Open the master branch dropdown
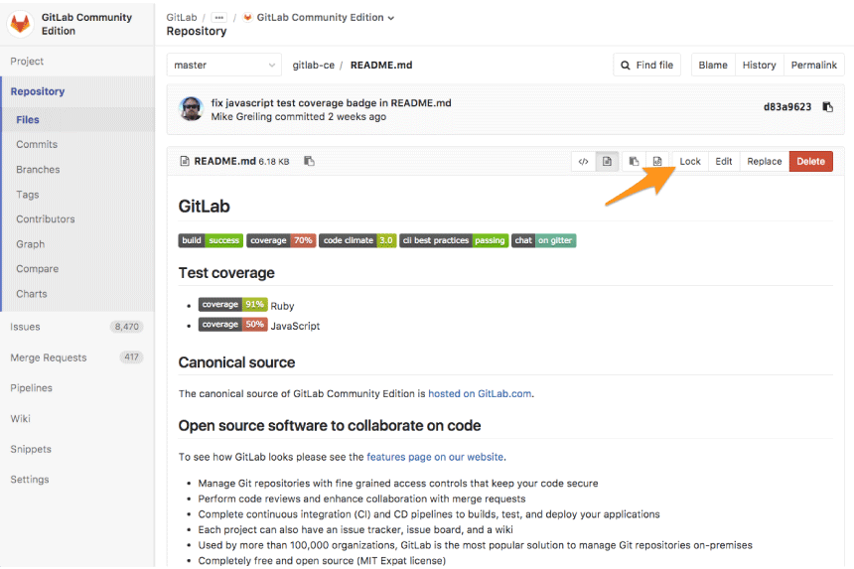Image resolution: width=854 pixels, height=569 pixels. tap(223, 65)
